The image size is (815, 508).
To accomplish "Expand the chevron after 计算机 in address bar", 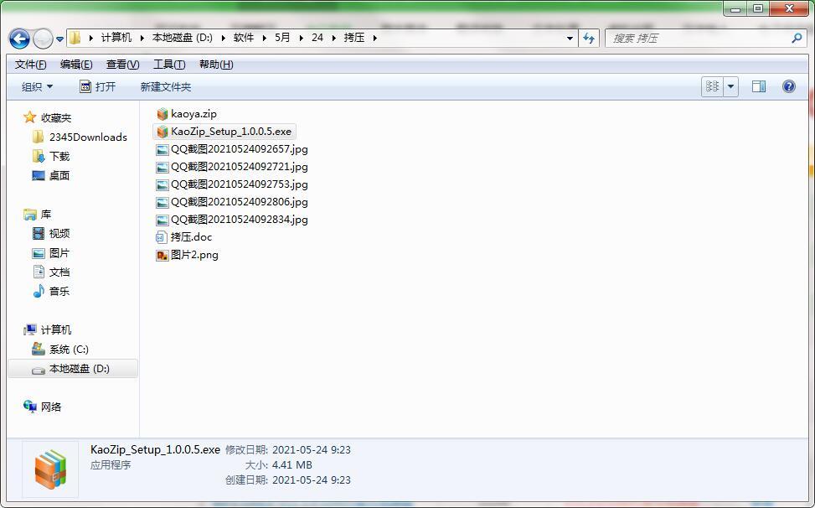I will point(142,38).
